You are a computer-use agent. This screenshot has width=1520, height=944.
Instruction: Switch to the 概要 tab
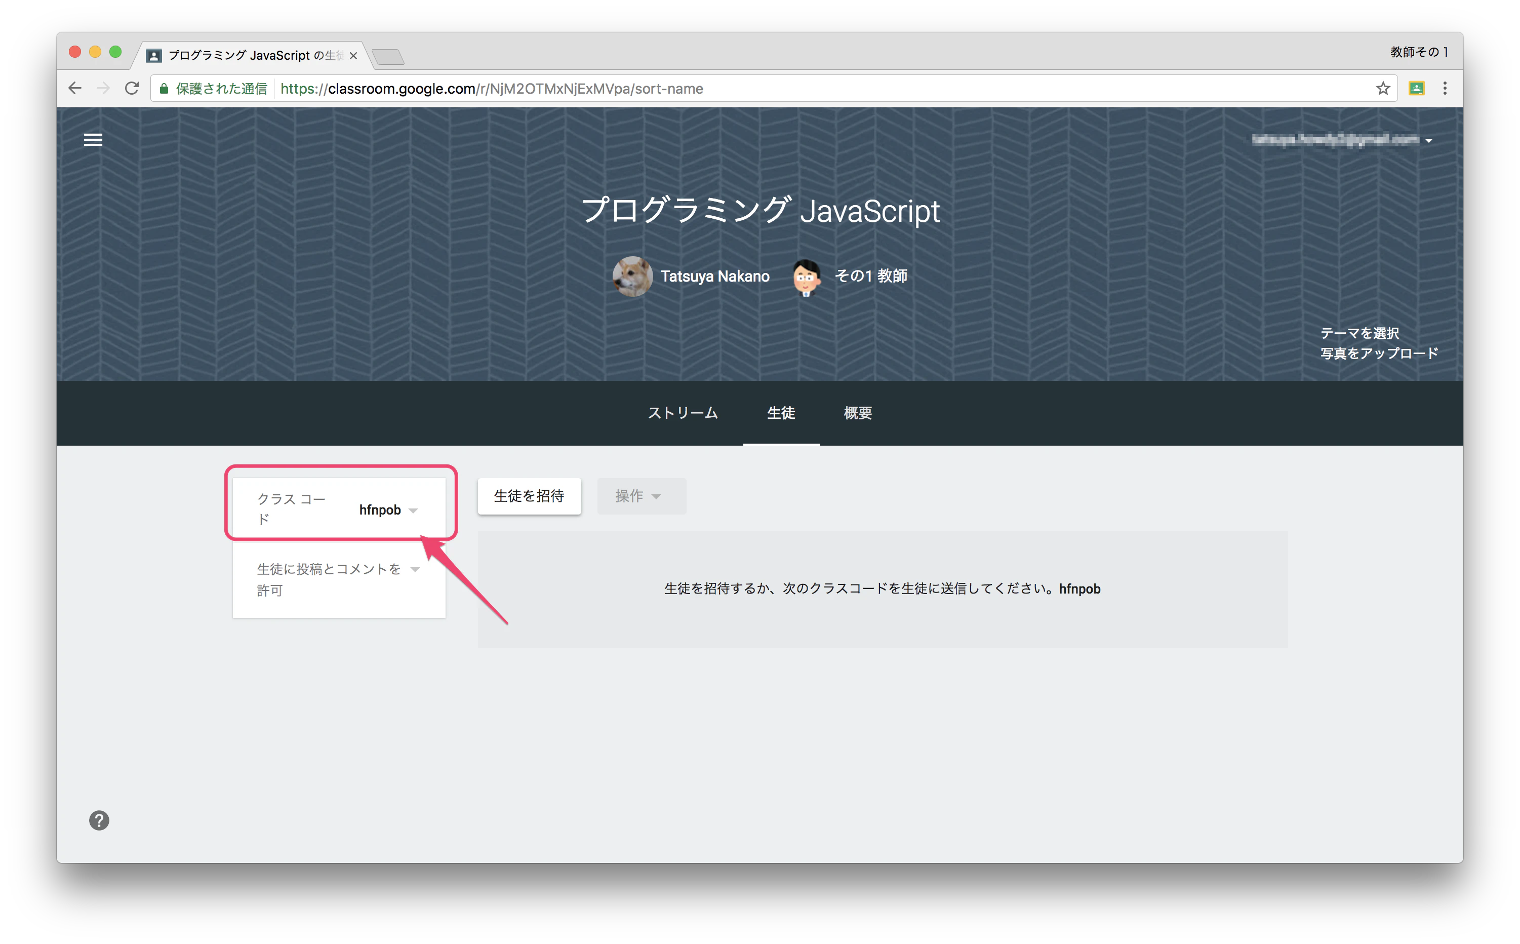coord(858,413)
